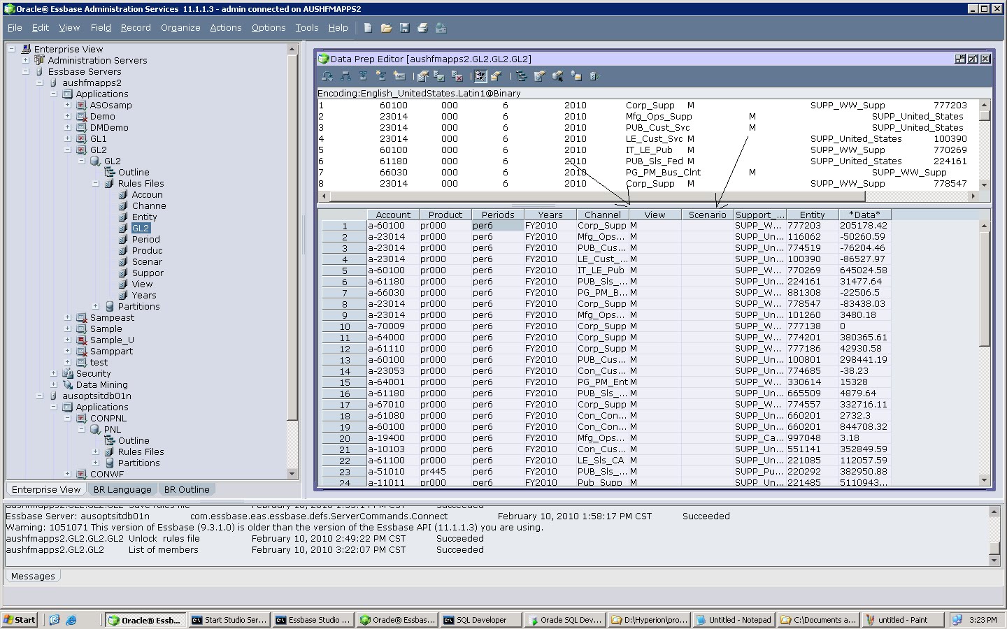Collapse the ausoptsitdb01n server node
This screenshot has width=1007, height=629.
click(40, 396)
